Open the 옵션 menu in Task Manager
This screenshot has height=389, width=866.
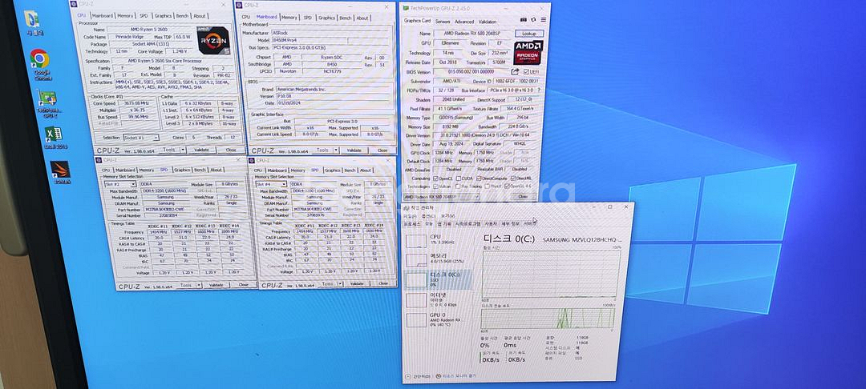point(428,216)
